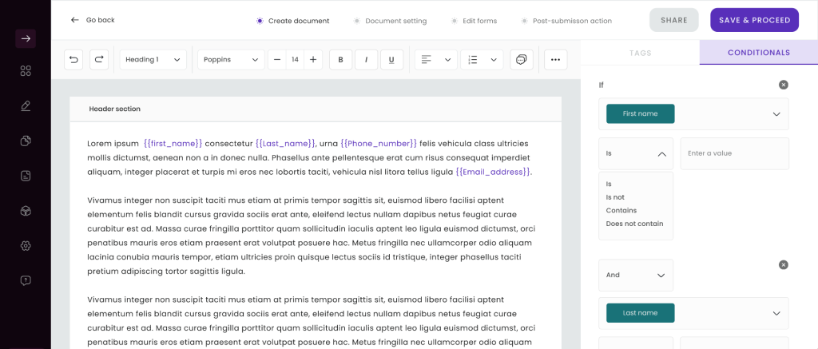Image resolution: width=818 pixels, height=349 pixels.
Task: Remove the And condition with X icon
Action: [x=783, y=265]
